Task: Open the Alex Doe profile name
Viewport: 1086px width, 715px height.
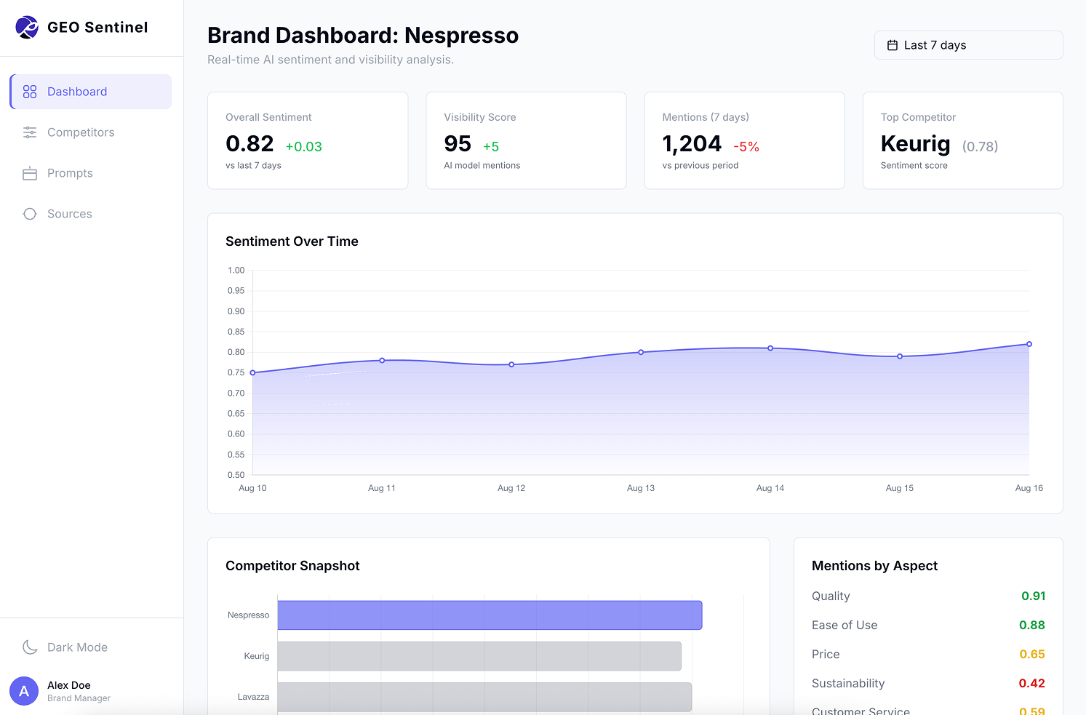Action: pos(69,685)
